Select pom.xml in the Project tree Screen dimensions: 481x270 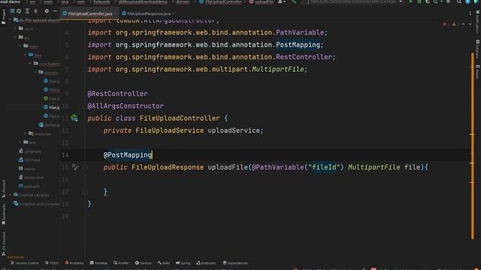29,186
